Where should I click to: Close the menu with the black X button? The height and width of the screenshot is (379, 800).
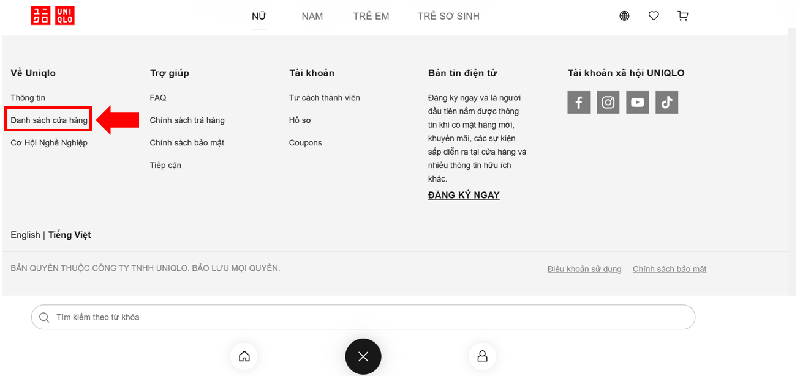click(363, 356)
